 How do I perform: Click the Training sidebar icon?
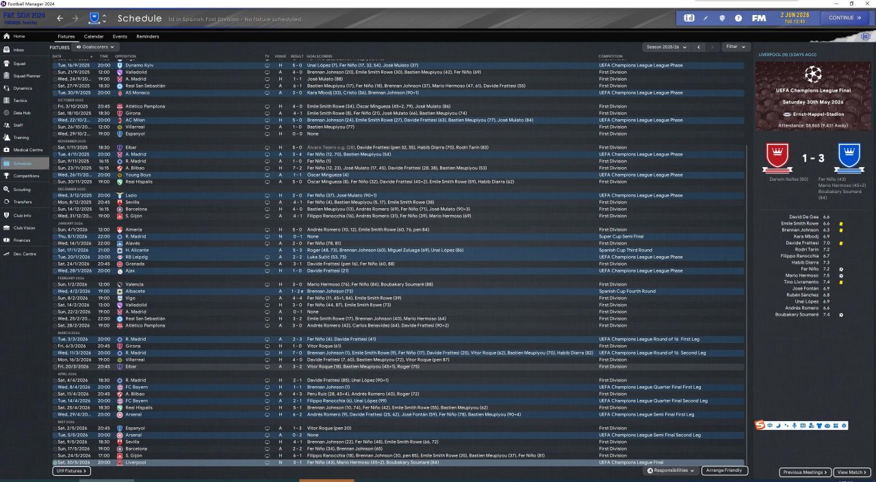tap(7, 138)
